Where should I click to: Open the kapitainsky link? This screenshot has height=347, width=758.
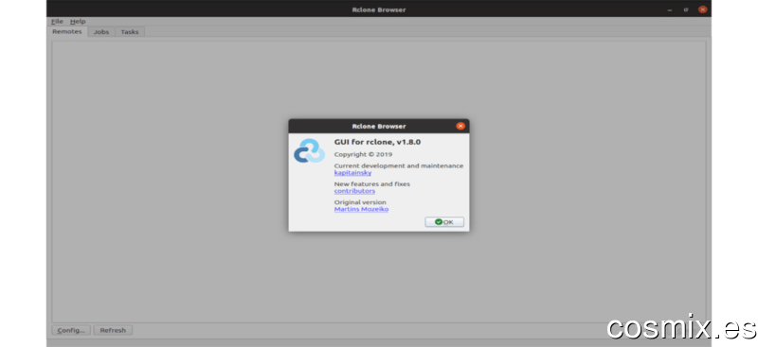[x=352, y=172]
